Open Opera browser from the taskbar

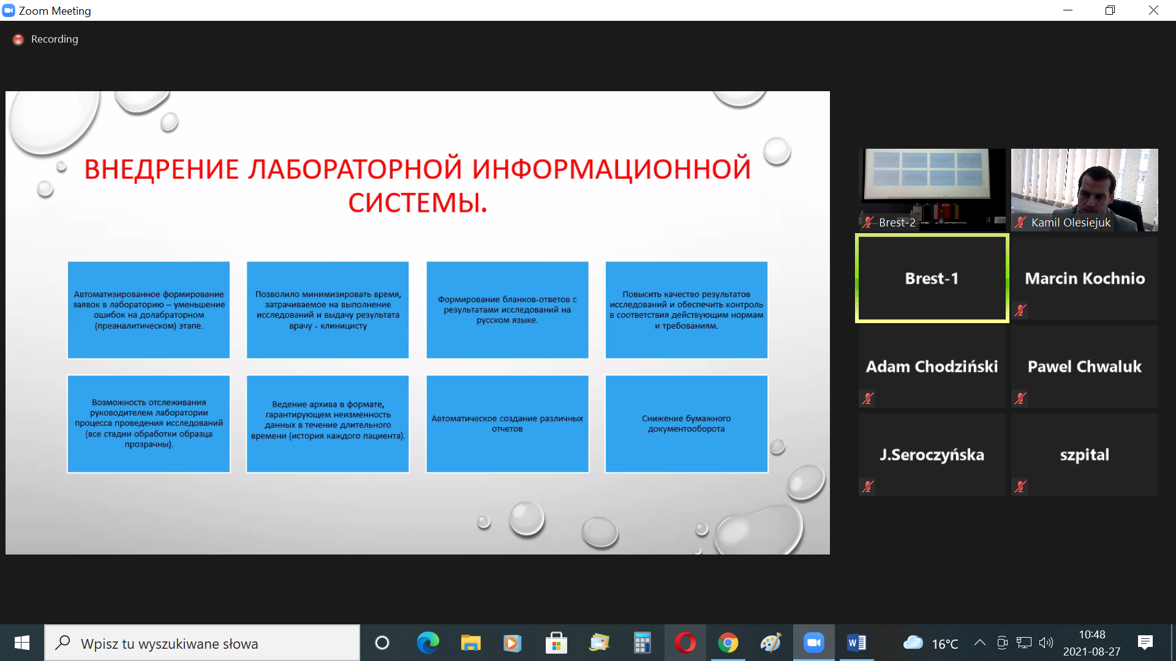[685, 643]
